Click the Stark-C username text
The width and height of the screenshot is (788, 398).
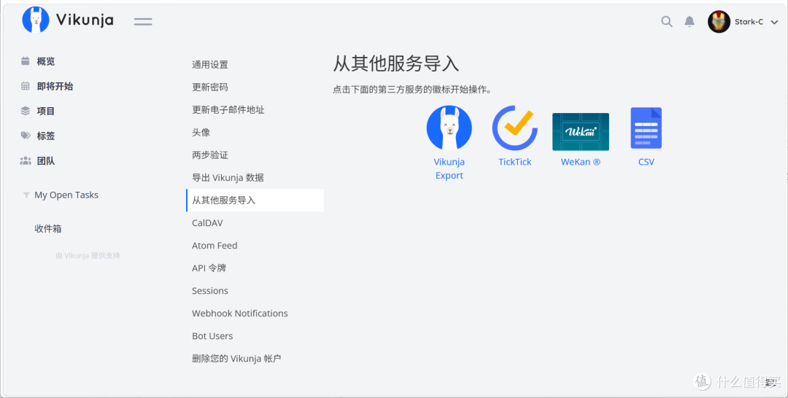click(x=749, y=22)
